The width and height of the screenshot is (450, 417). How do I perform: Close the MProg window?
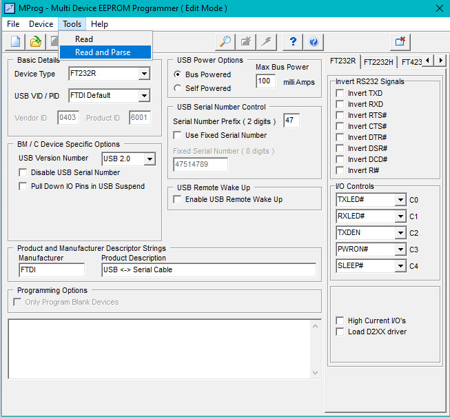pos(440,8)
